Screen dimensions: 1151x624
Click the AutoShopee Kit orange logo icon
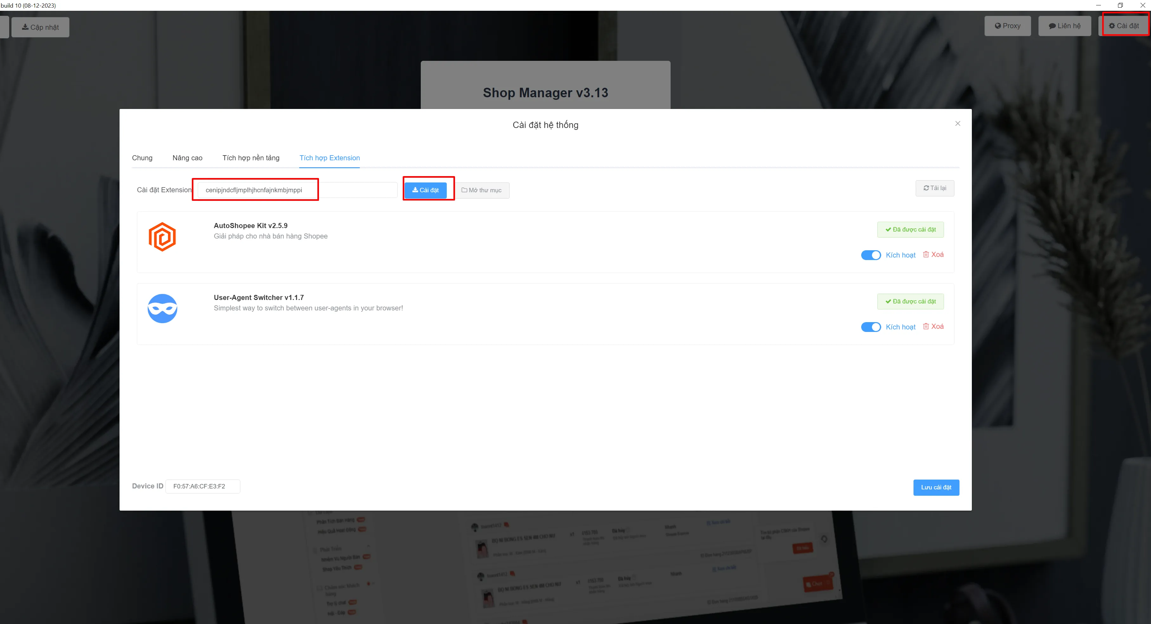162,237
